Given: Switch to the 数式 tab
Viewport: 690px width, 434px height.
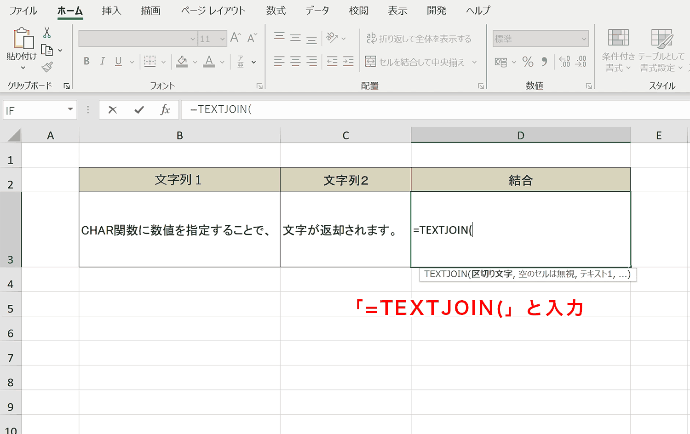Looking at the screenshot, I should click(276, 11).
